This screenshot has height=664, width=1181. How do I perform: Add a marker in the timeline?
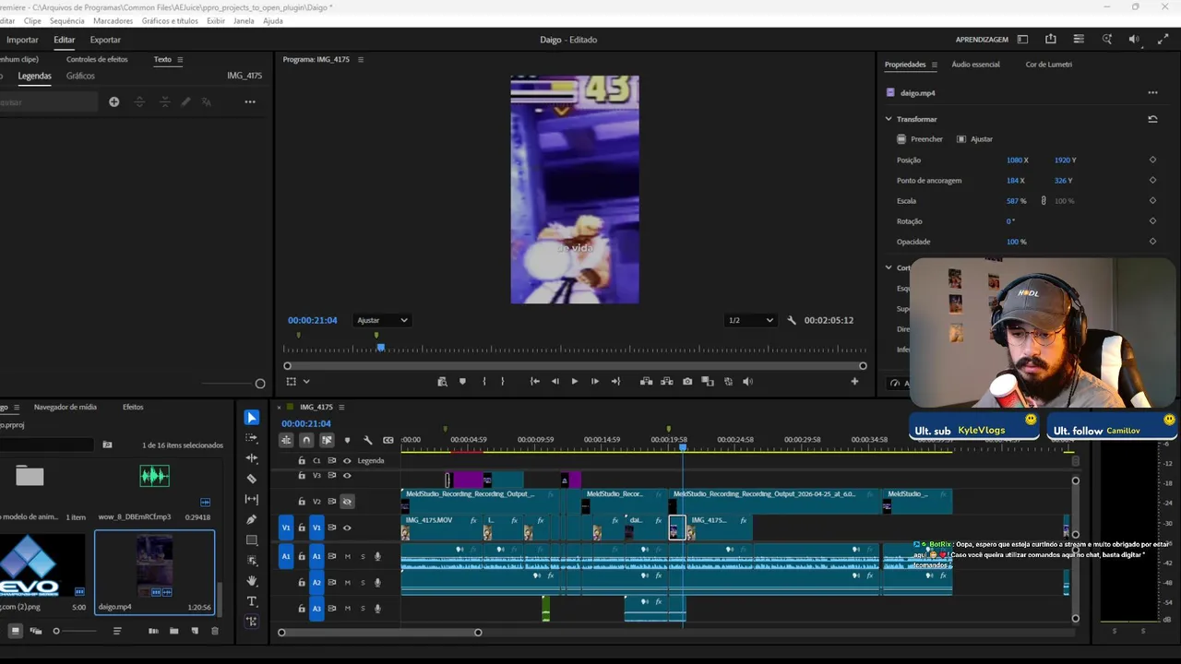[347, 440]
